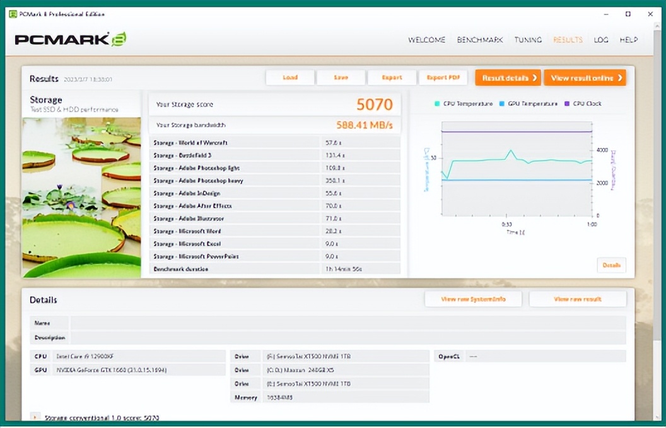This screenshot has height=428, width=666.
Task: Click the Benchmark duration row
Action: tap(275, 269)
